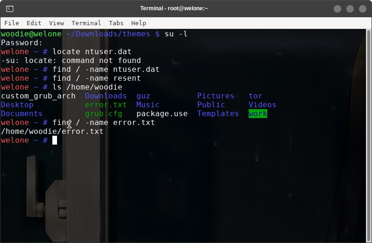Click the Desktop directory entry
The height and width of the screenshot is (243, 372).
(x=17, y=104)
